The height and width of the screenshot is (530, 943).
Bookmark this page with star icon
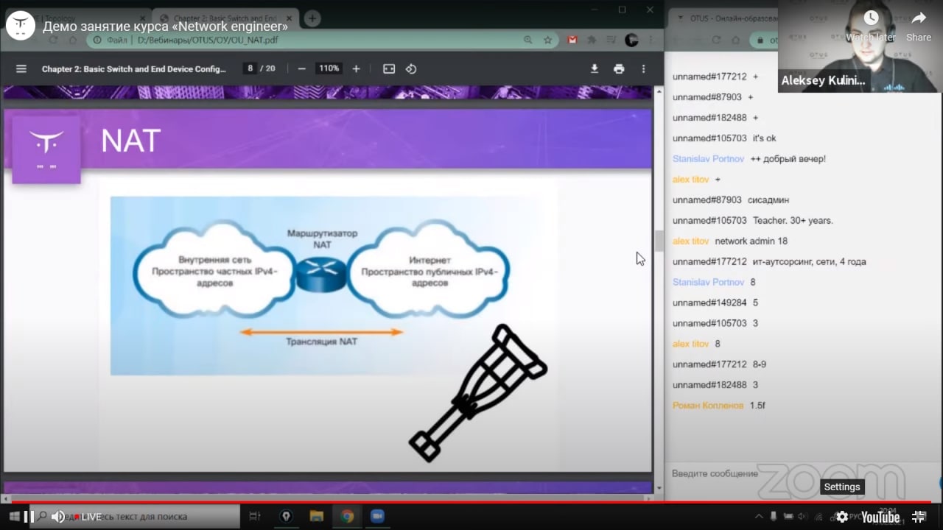547,40
